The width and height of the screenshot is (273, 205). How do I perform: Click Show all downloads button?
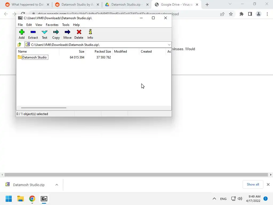pos(253,184)
